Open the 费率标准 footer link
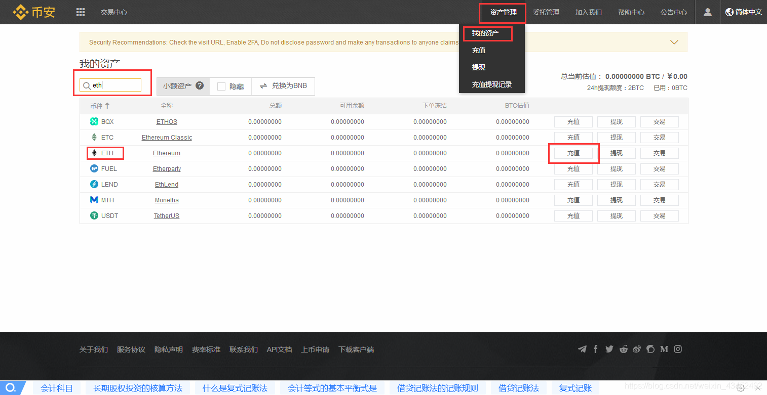The height and width of the screenshot is (395, 767). point(206,349)
